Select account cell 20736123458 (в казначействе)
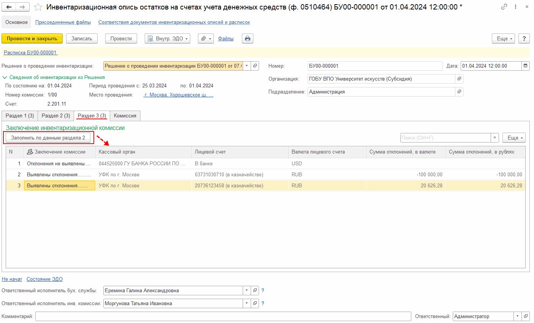The image size is (534, 323). tap(240, 185)
